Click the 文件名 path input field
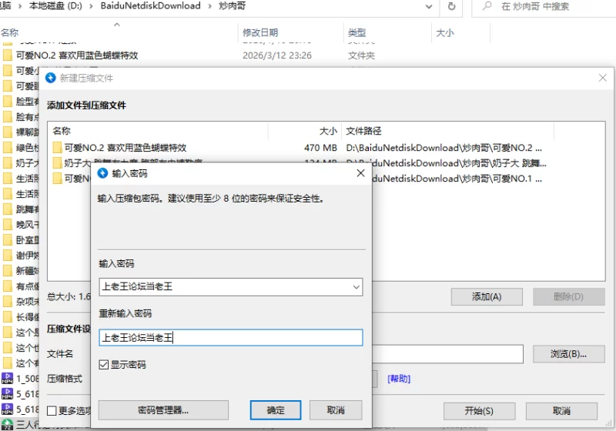This screenshot has width=616, height=431. 447,354
